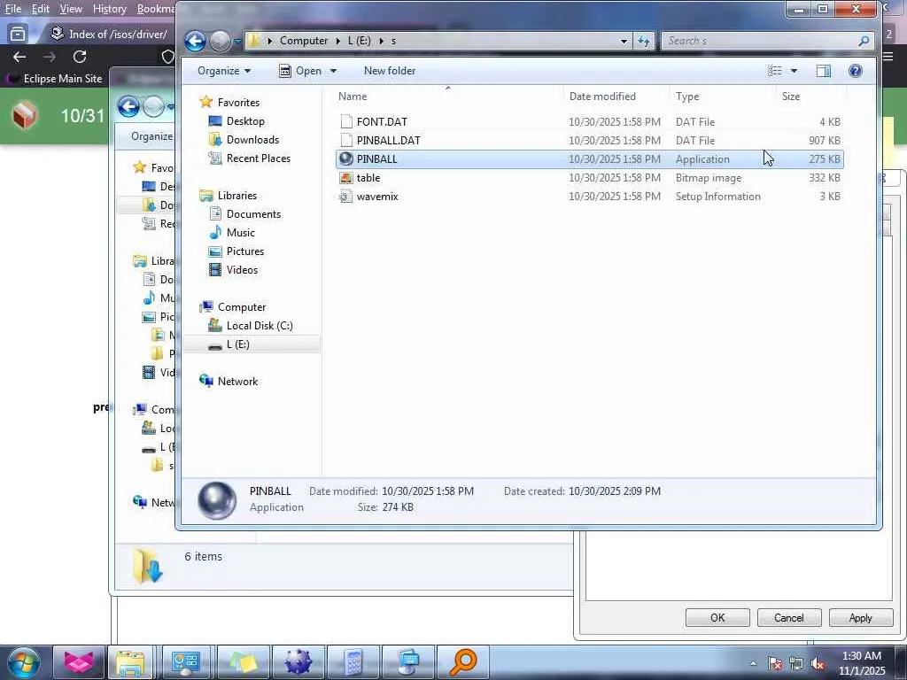The image size is (907, 680).
Task: Open the sticky notes icon on taskbar
Action: [243, 662]
